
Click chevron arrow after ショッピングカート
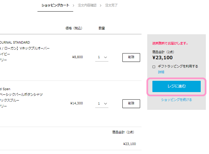[73, 5]
